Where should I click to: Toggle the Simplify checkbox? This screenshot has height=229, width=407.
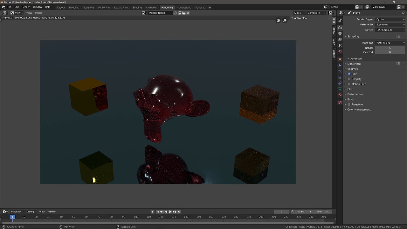pos(349,79)
